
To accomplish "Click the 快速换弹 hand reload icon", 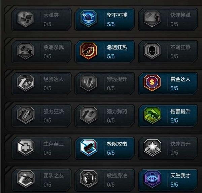I will pyautogui.click(x=152, y=19).
